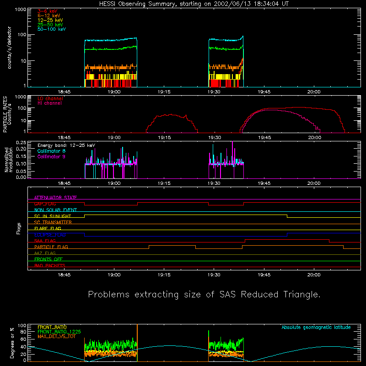Click the AAZ_FLAG label
This screenshot has height=366, width=366.
tap(45, 253)
